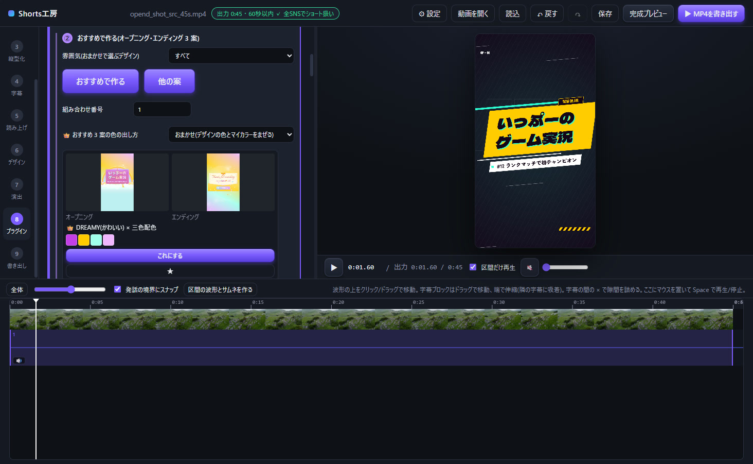The image size is (753, 464).
Task: Click the timeline playhead marker
Action: point(36,301)
